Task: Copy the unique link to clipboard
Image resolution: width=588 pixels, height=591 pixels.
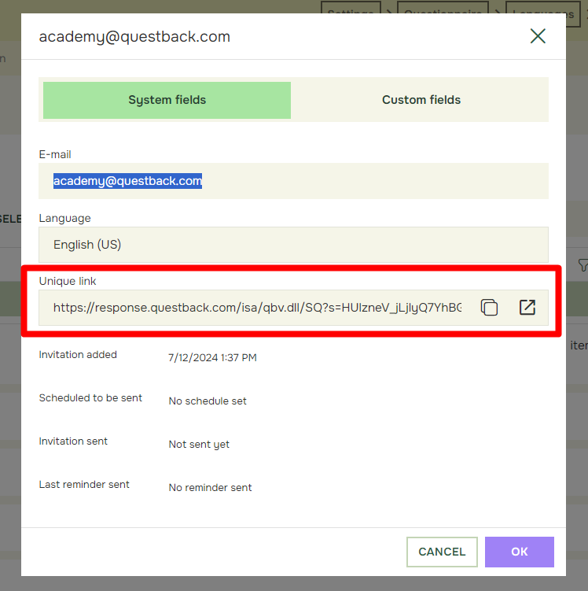Action: [x=489, y=308]
